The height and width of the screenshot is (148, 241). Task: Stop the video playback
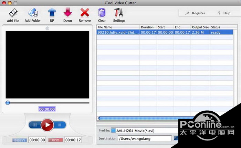click(59, 125)
